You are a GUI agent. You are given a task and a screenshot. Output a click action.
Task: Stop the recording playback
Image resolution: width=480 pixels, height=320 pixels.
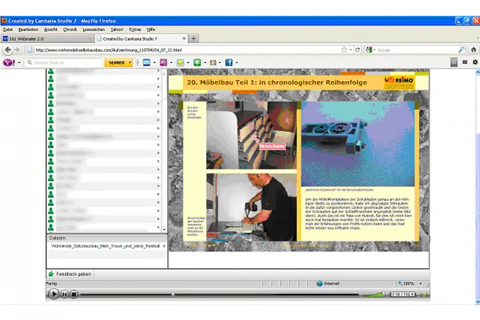point(74,294)
